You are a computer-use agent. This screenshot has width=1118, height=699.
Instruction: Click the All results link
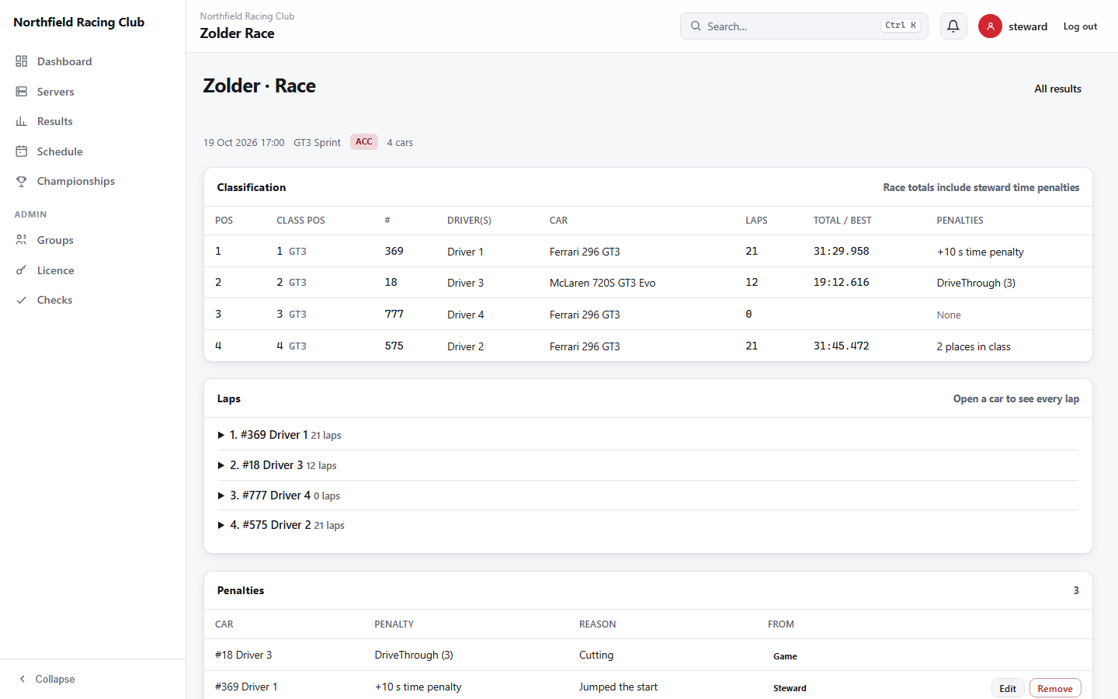pos(1057,89)
